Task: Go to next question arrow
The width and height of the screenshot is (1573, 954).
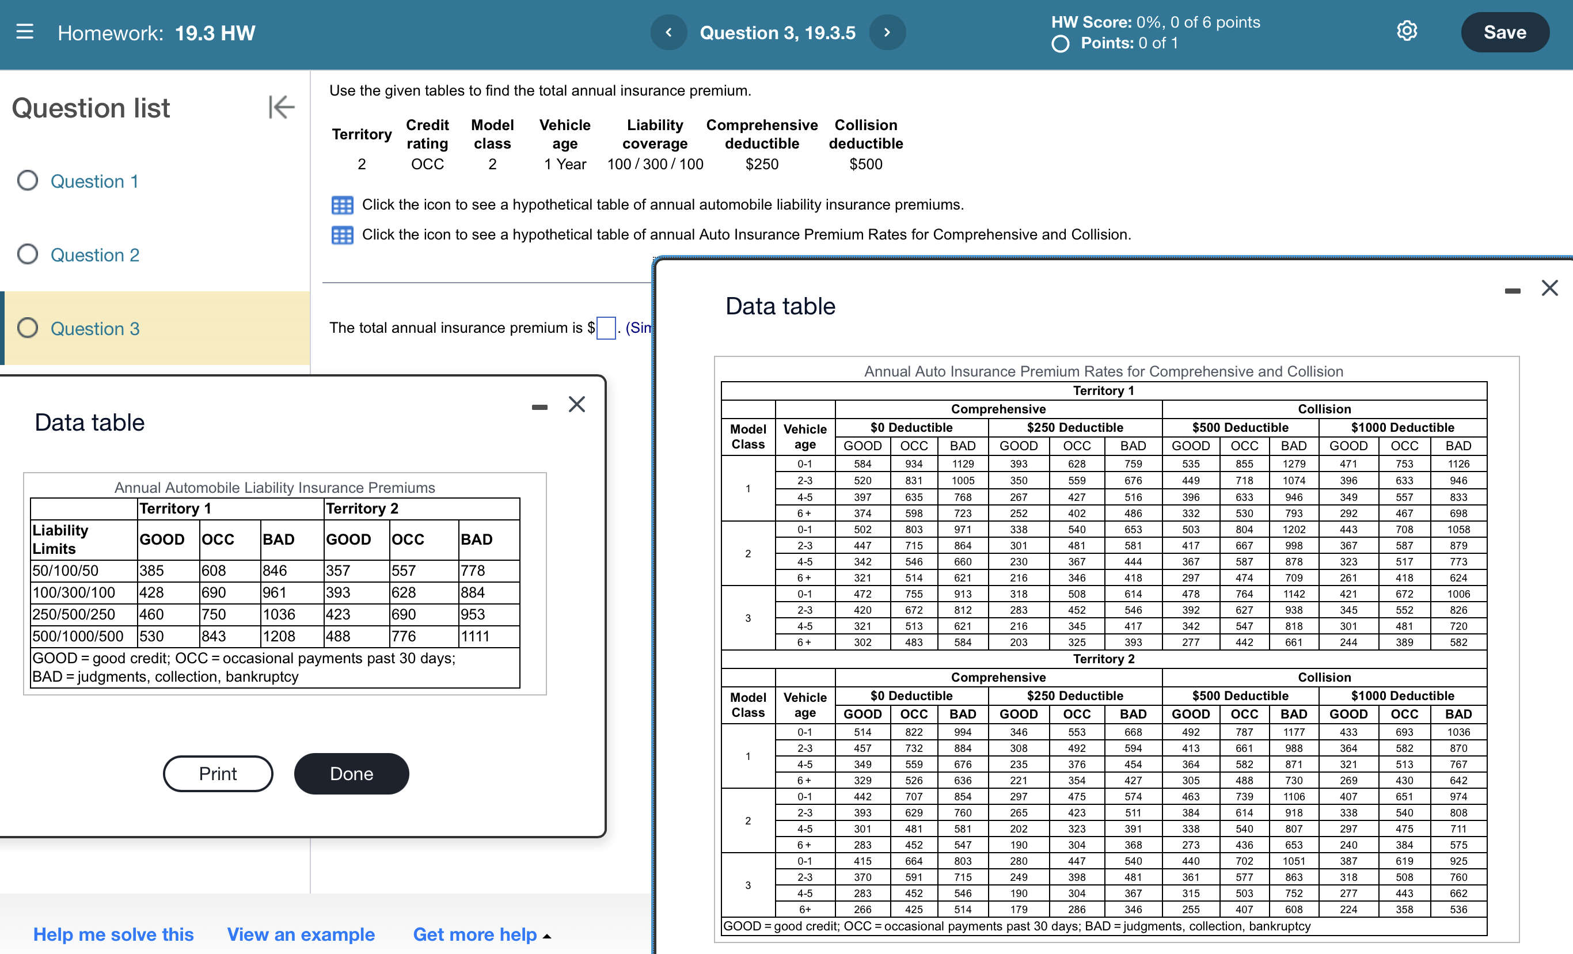Action: point(887,33)
